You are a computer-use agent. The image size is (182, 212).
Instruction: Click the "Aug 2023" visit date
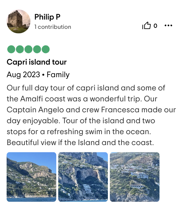[x=23, y=75]
